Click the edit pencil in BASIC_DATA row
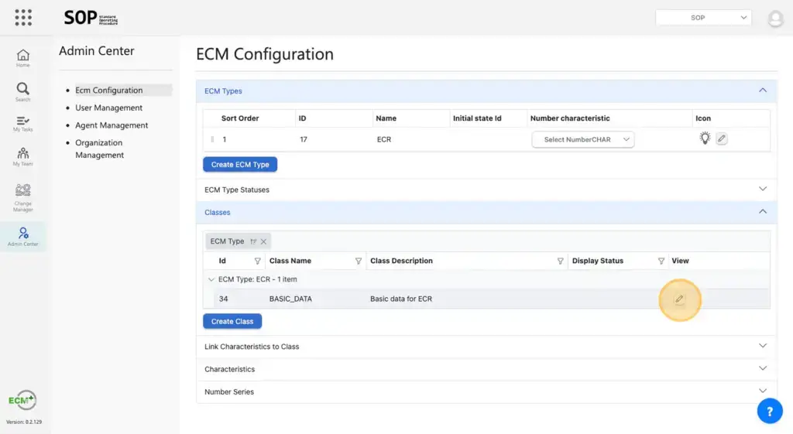Viewport: 793px width, 434px height. pyautogui.click(x=679, y=299)
